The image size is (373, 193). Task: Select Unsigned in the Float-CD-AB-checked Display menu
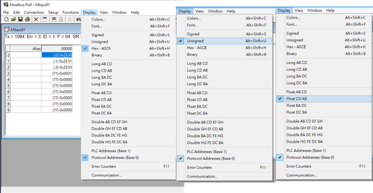click(x=324, y=40)
